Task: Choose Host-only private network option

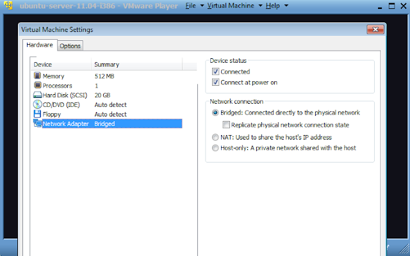Action: tap(215, 148)
